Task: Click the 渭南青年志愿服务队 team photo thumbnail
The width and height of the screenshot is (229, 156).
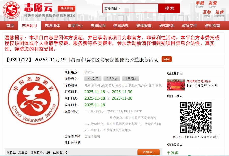Action: coord(176,85)
